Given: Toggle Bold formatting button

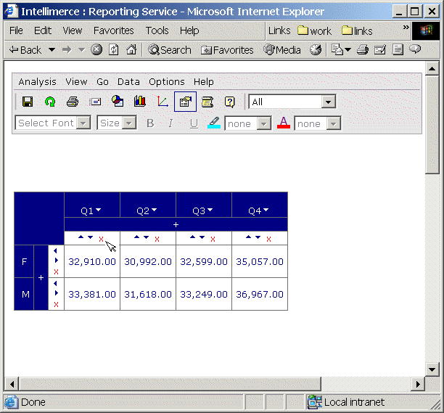Looking at the screenshot, I should 150,123.
